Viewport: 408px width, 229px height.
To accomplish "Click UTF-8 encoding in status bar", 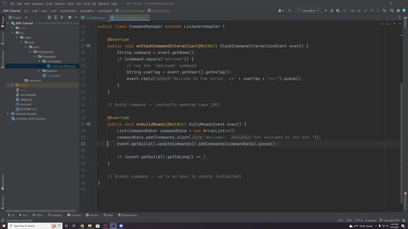I will point(358,221).
